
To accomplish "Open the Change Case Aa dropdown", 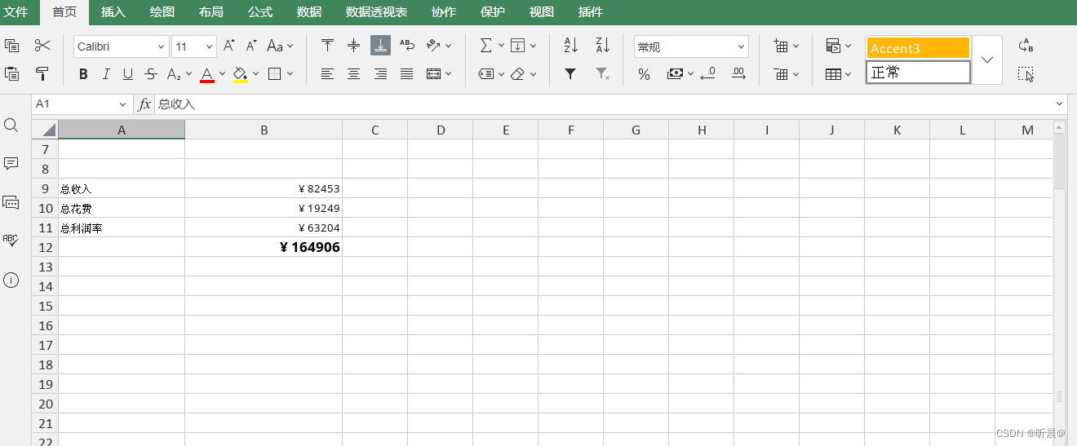I will tap(280, 46).
